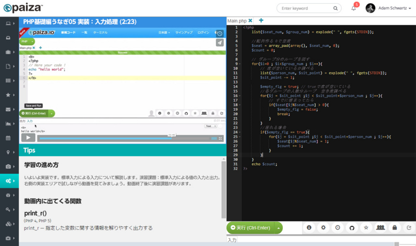
Task: Click the clock icon in editor toolbar
Action: click(337, 228)
